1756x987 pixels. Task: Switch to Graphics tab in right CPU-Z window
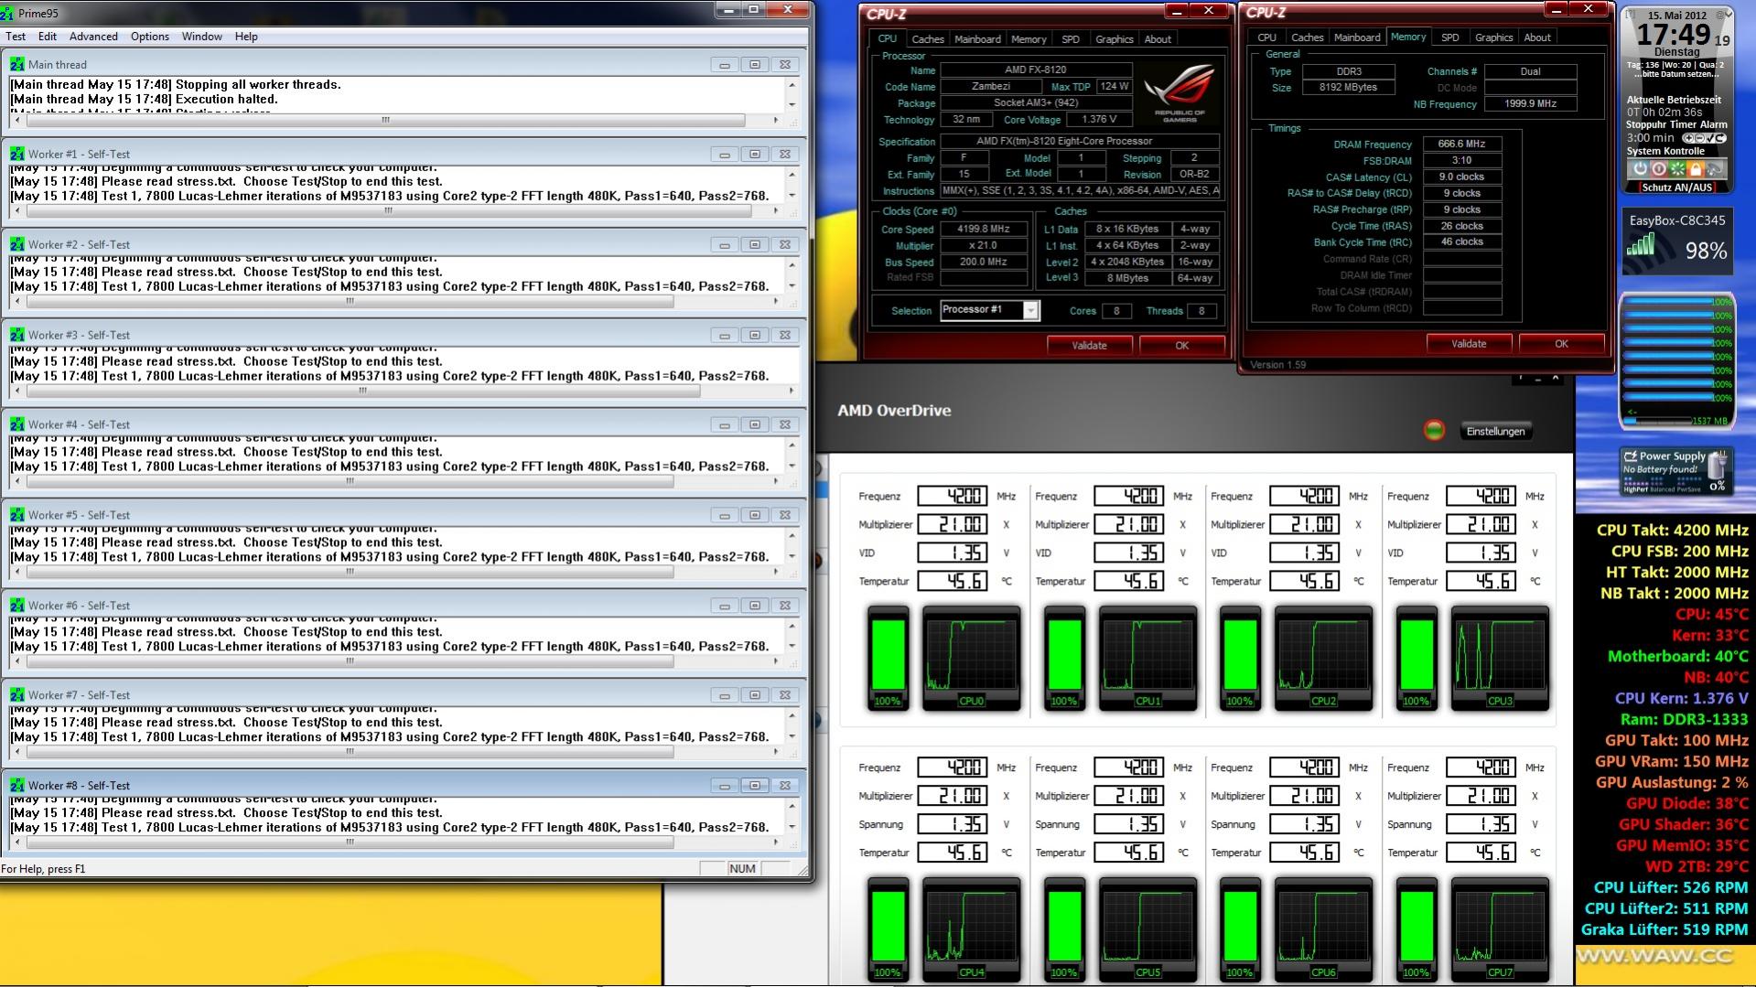pos(1494,38)
